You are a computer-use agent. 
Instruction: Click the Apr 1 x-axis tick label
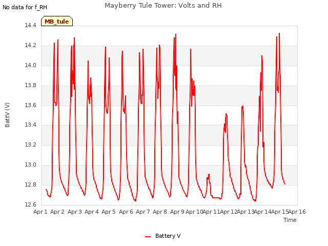click(40, 212)
